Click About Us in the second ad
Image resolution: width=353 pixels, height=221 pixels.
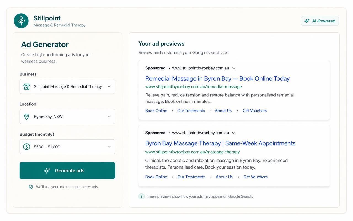(224, 177)
